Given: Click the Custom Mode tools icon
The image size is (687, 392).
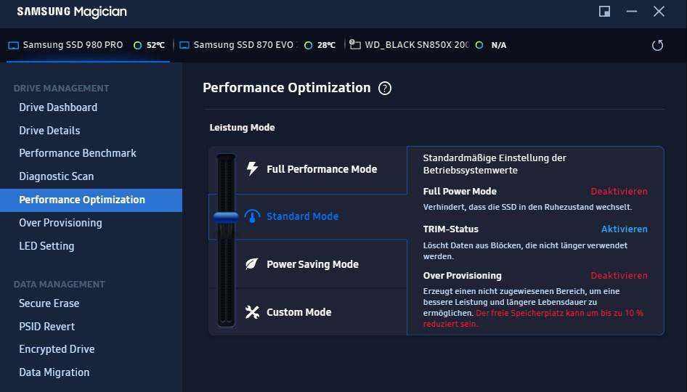Looking at the screenshot, I should [252, 312].
